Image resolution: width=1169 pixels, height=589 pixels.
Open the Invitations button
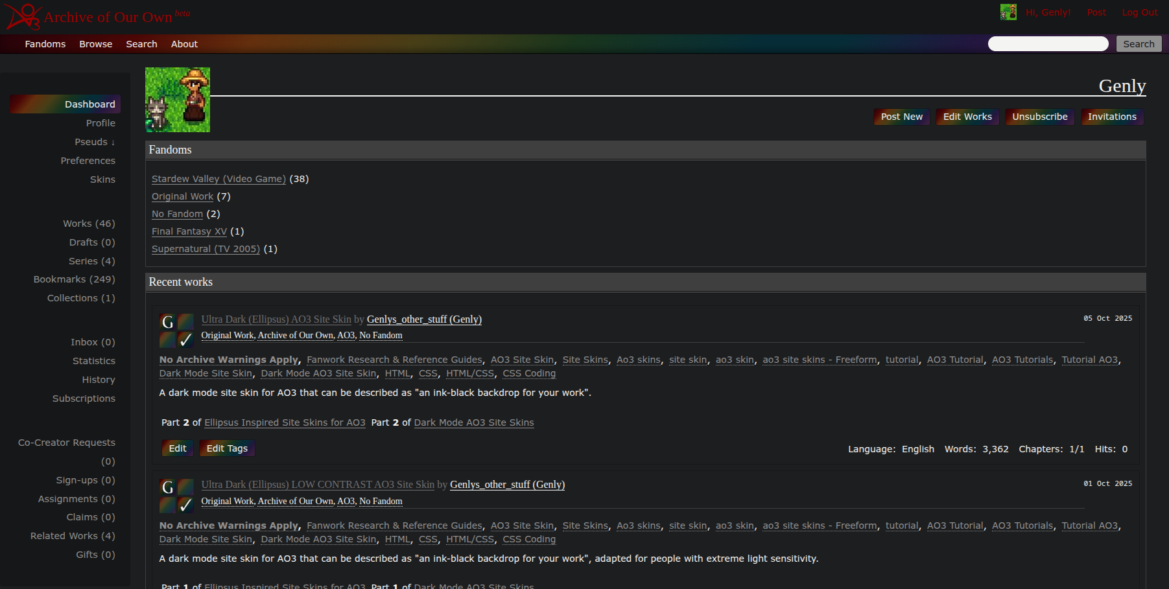click(1112, 117)
